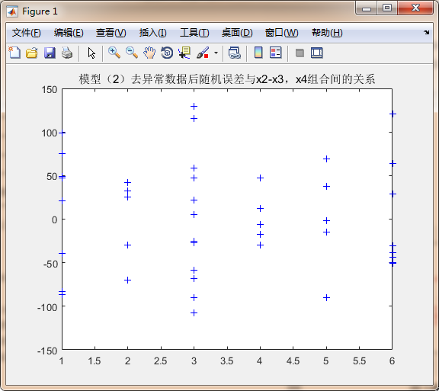
Task: Enable the Data Cursor tool
Action: pyautogui.click(x=184, y=53)
